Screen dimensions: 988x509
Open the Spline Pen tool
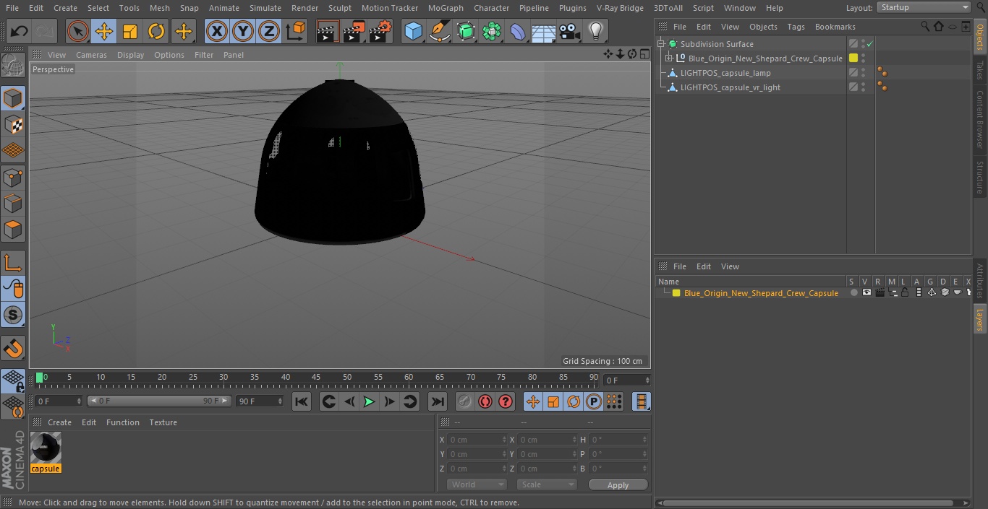[439, 31]
